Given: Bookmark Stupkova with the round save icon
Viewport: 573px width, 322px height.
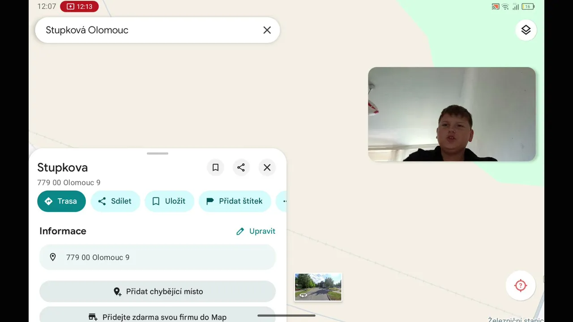Looking at the screenshot, I should (x=215, y=167).
